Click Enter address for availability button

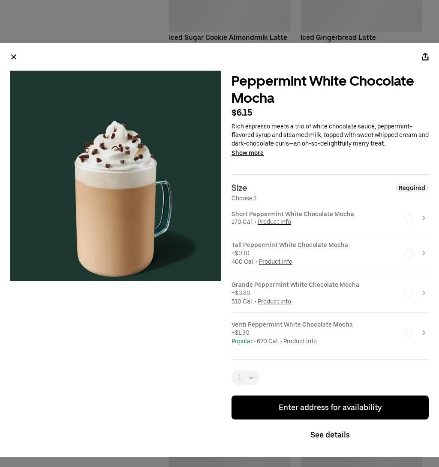click(330, 408)
